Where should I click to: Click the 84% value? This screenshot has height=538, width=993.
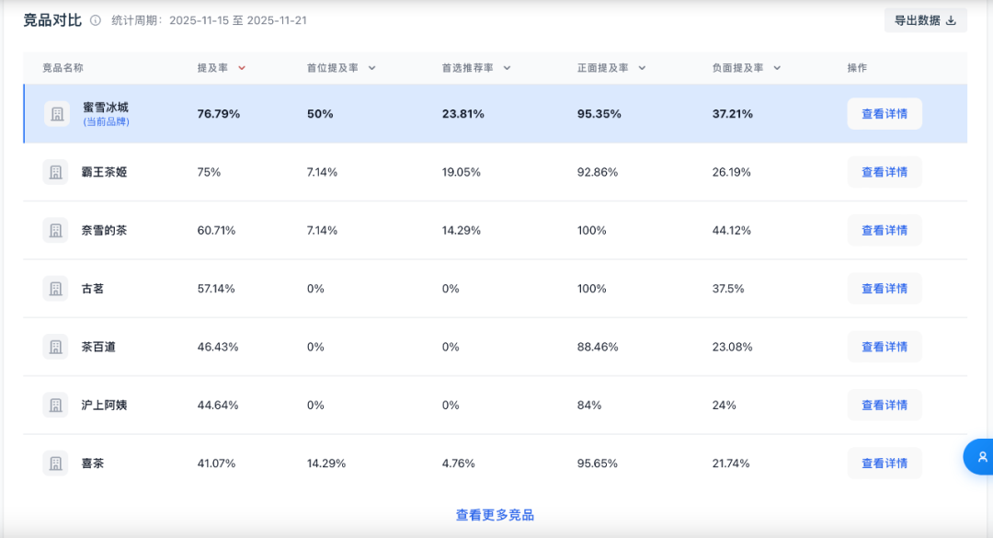click(x=589, y=406)
